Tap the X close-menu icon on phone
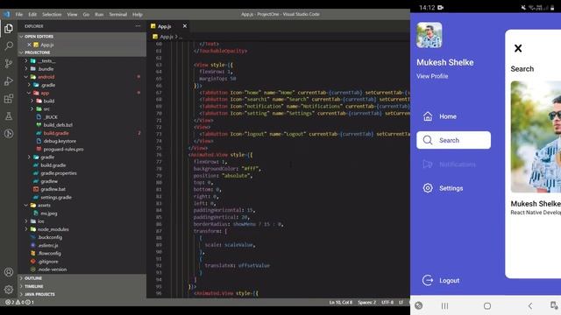The height and width of the screenshot is (315, 561). 518,48
